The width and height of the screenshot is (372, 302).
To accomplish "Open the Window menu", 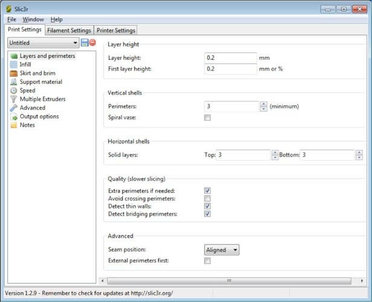I will tap(33, 19).
